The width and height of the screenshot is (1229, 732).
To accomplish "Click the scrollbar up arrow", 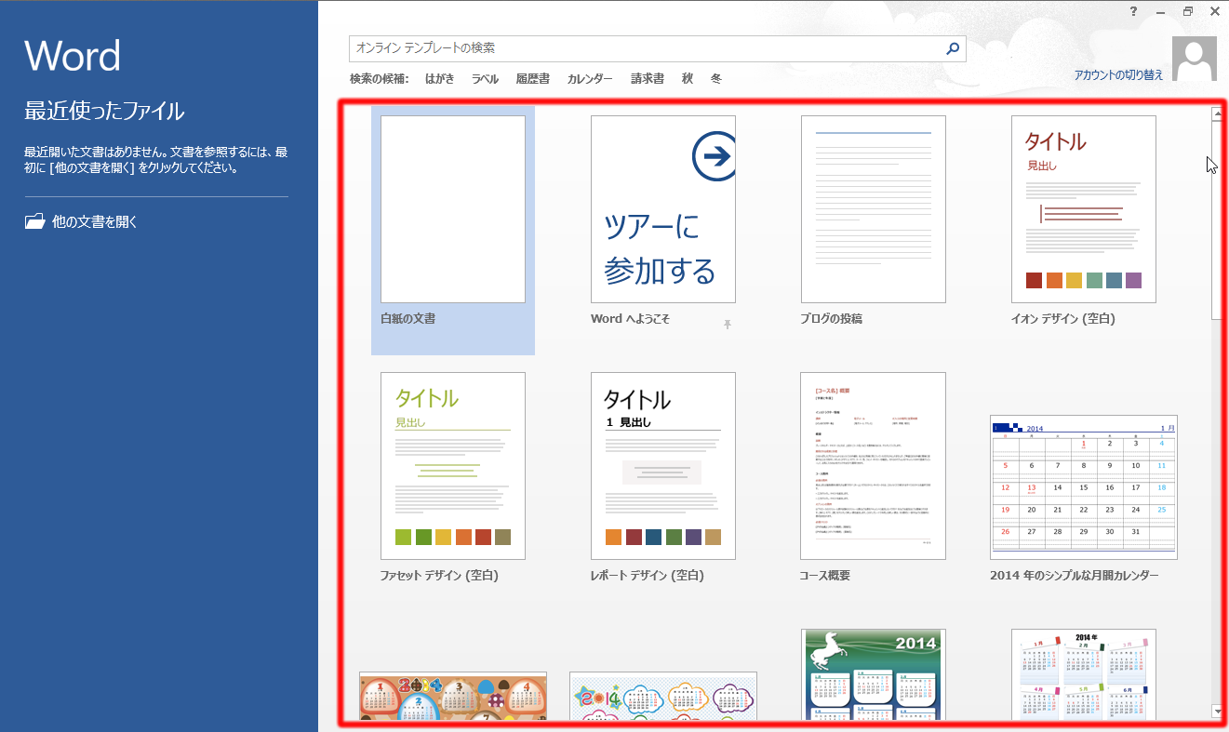I will pyautogui.click(x=1217, y=114).
